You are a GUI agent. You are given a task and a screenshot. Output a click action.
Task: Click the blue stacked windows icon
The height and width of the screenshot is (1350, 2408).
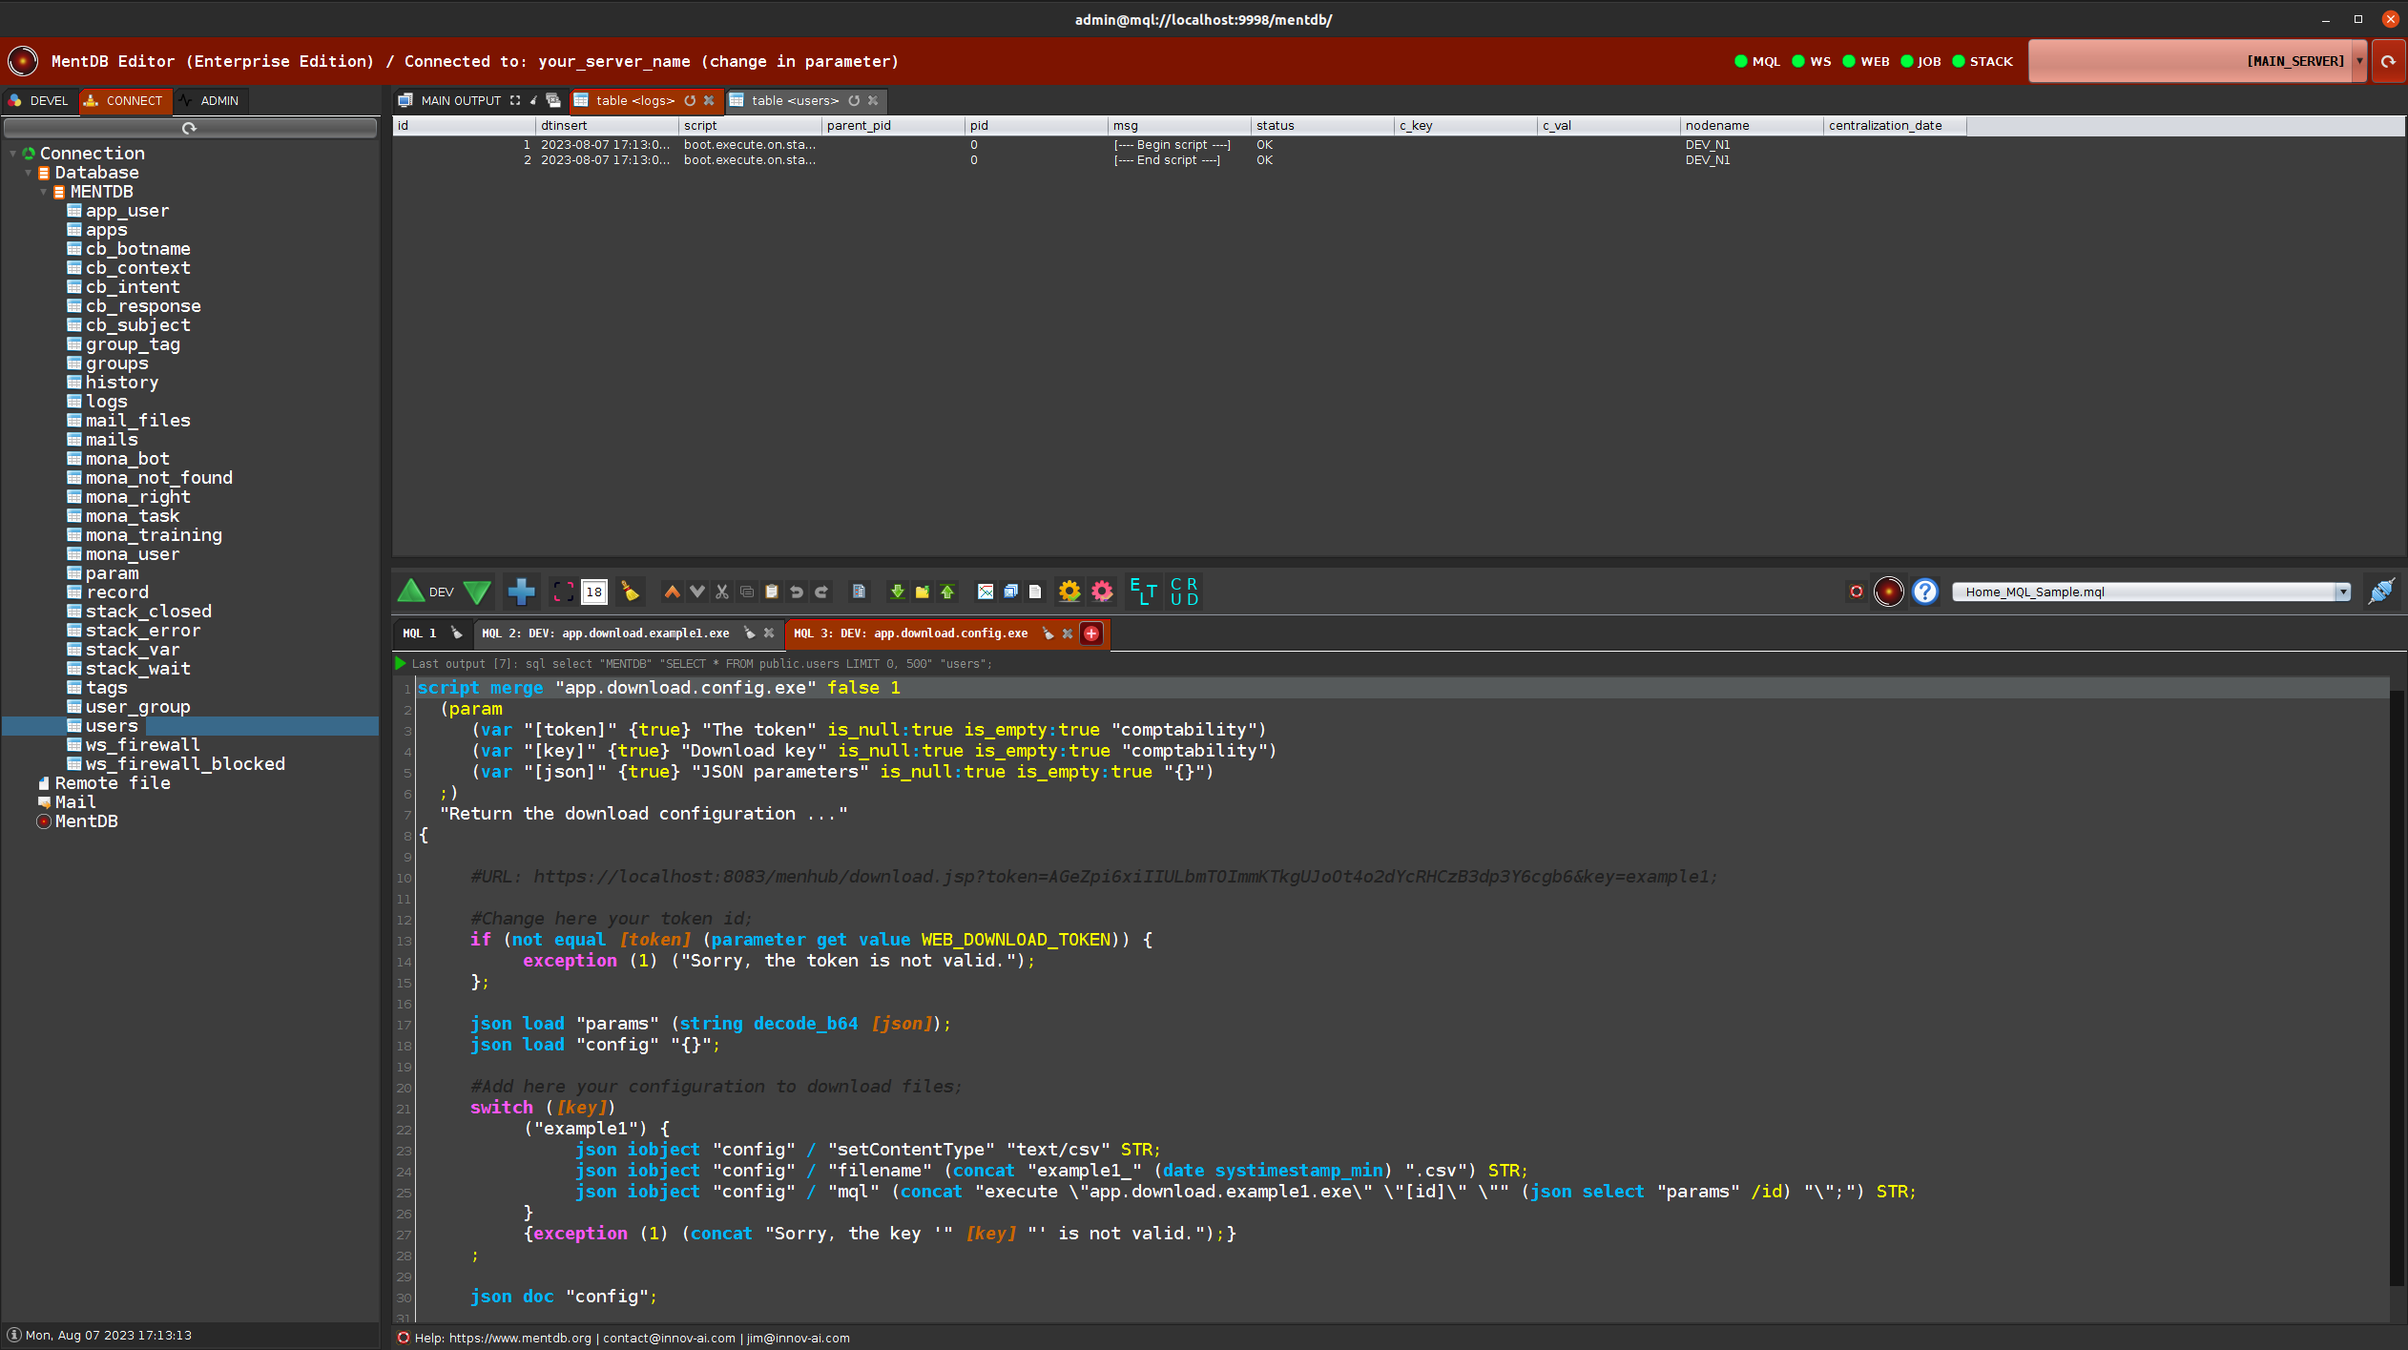coord(1010,592)
